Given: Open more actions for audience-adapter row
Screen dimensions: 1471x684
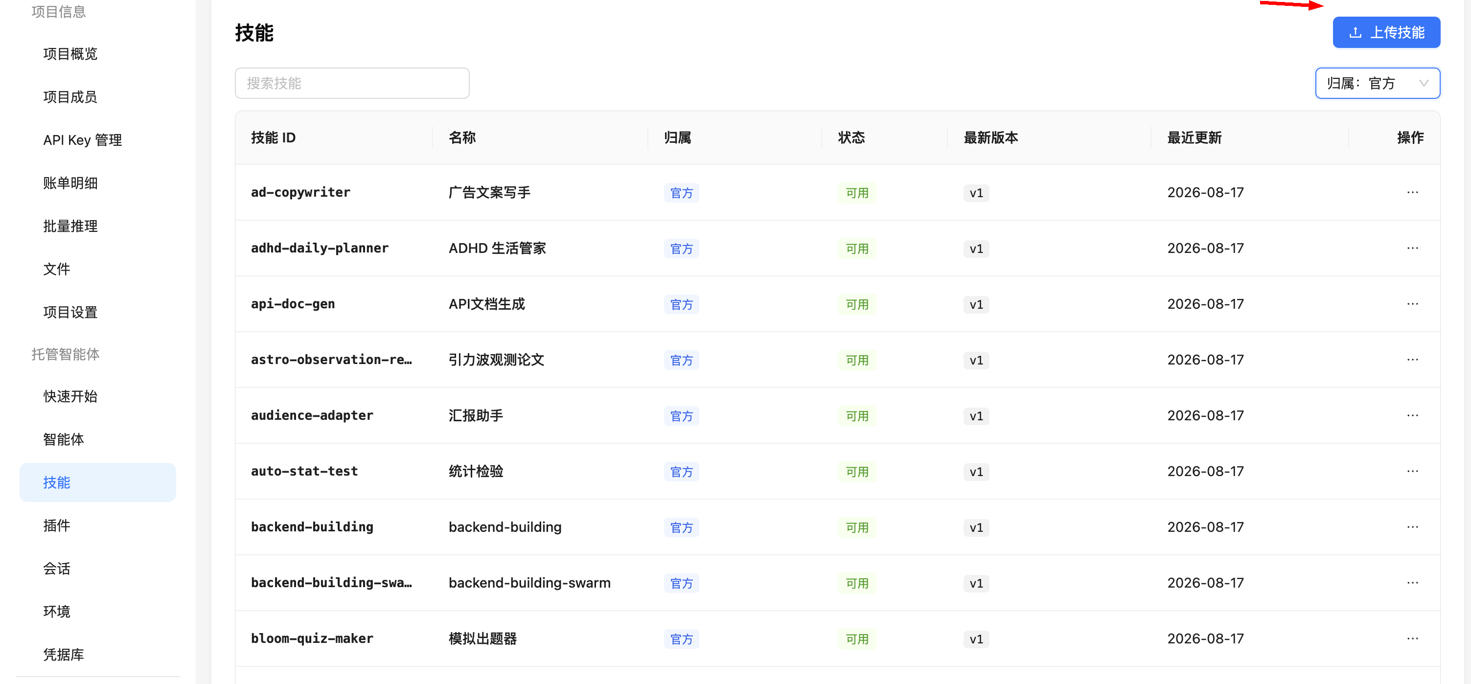Looking at the screenshot, I should (x=1412, y=416).
